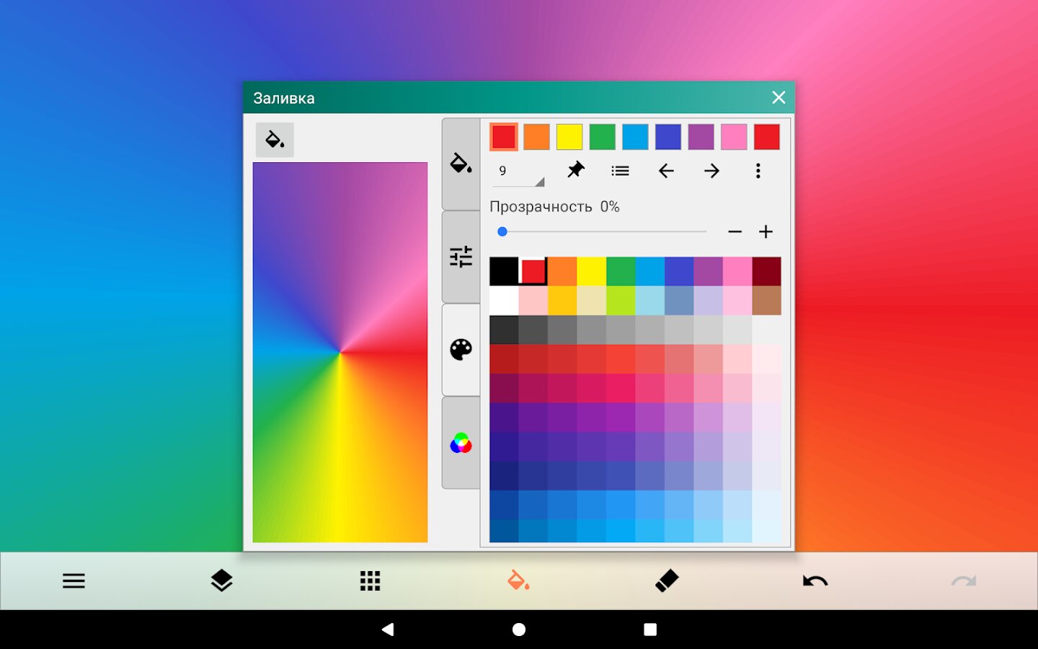
Task: Click the transparency slider handle
Action: pos(502,231)
